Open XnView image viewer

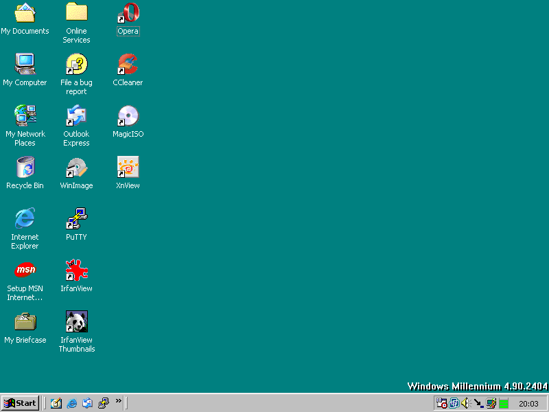coord(128,167)
